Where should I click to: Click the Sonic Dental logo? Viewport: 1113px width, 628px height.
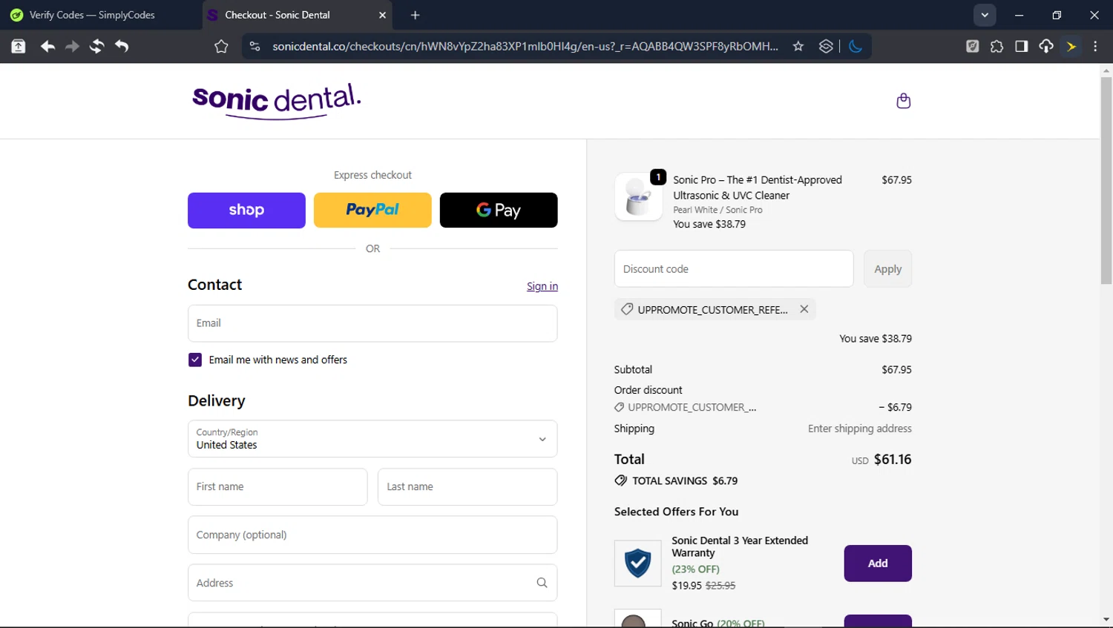pos(276,101)
